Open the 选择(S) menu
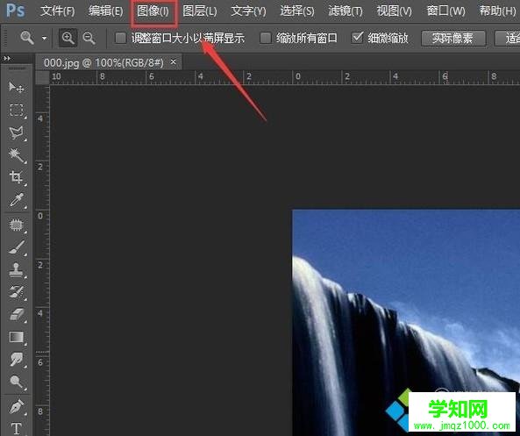The image size is (520, 436). click(297, 11)
